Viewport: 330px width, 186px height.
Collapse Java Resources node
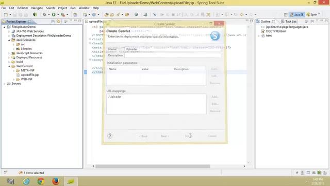[x=9, y=40]
